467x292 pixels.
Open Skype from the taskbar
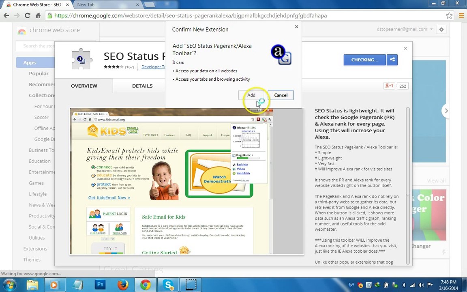(x=168, y=285)
